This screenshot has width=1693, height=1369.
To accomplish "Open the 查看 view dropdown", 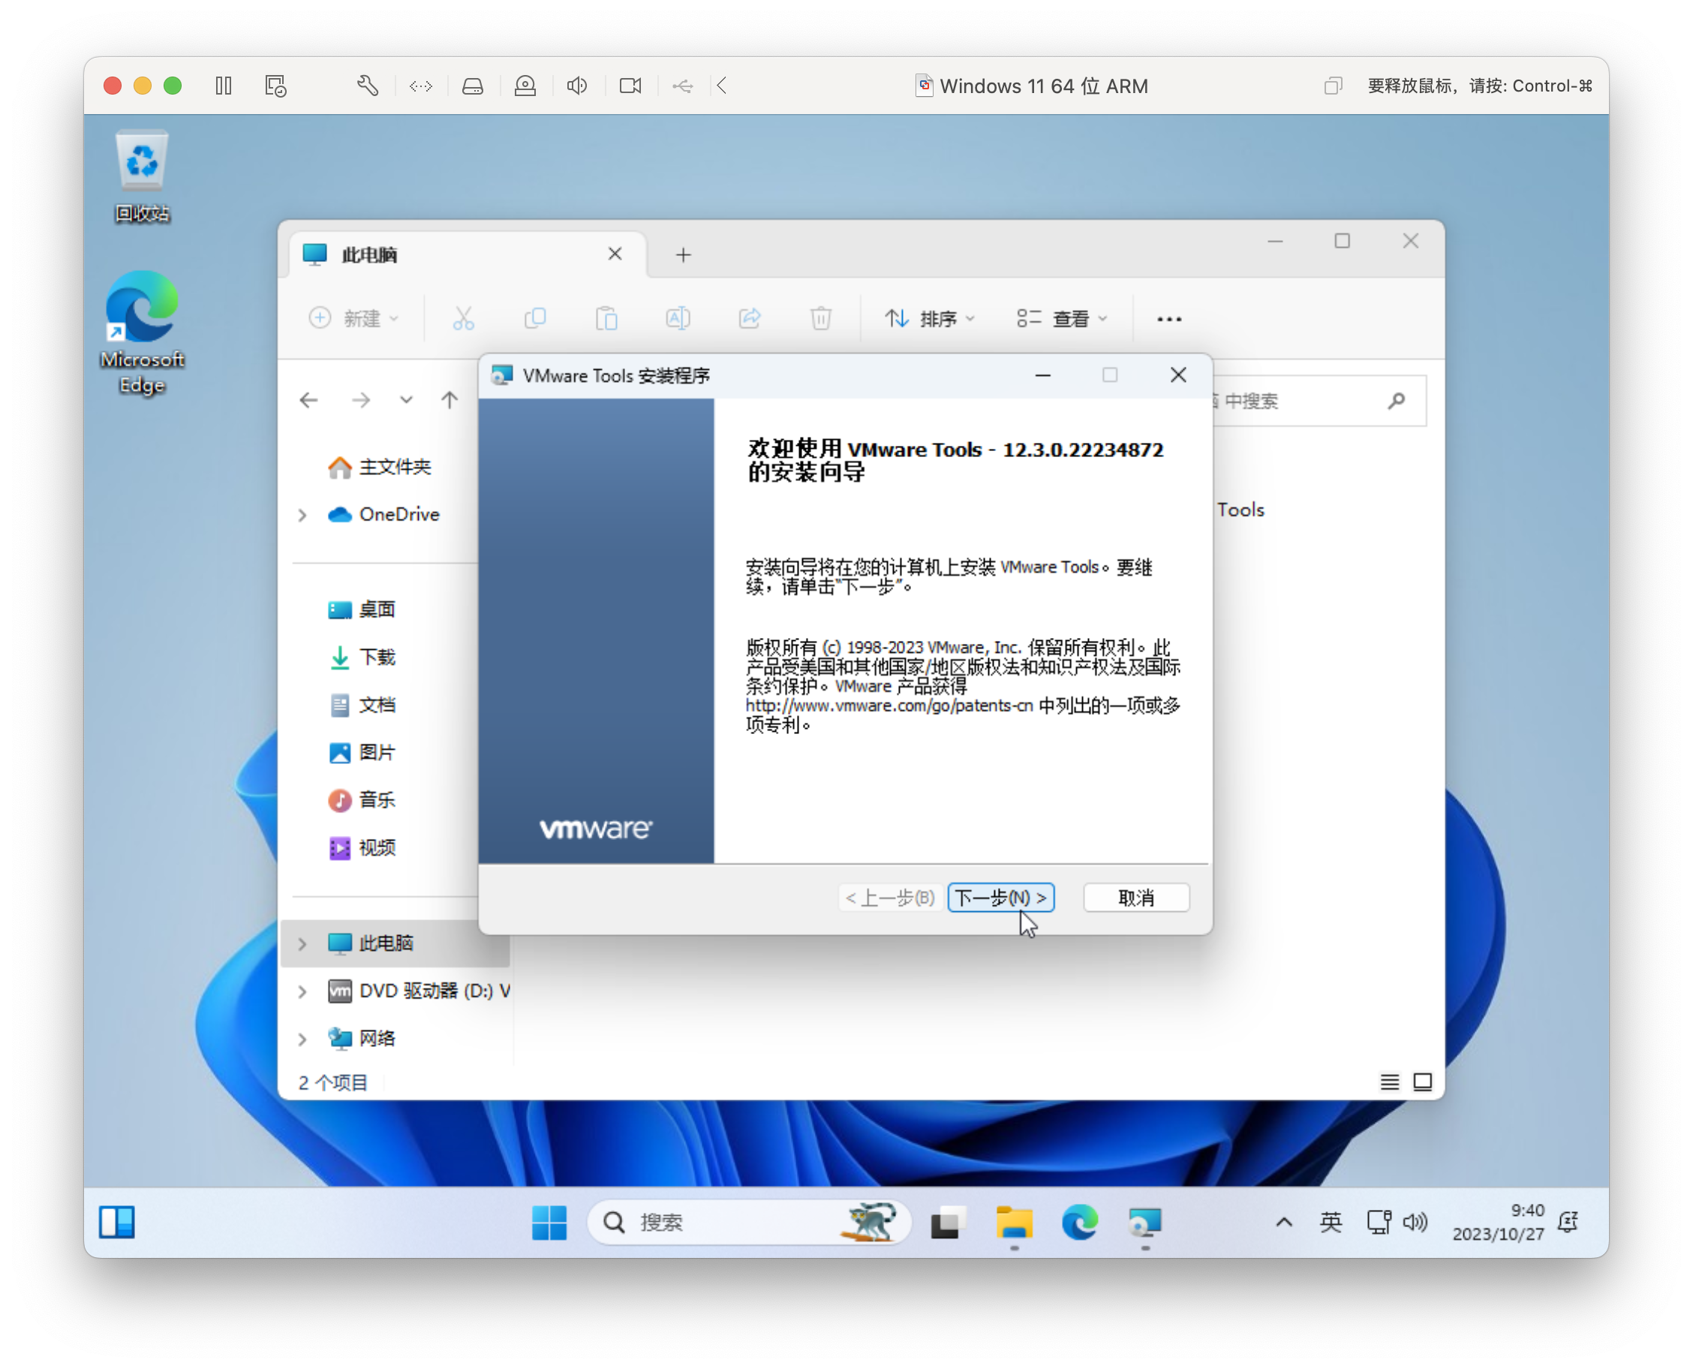I will (x=1062, y=318).
